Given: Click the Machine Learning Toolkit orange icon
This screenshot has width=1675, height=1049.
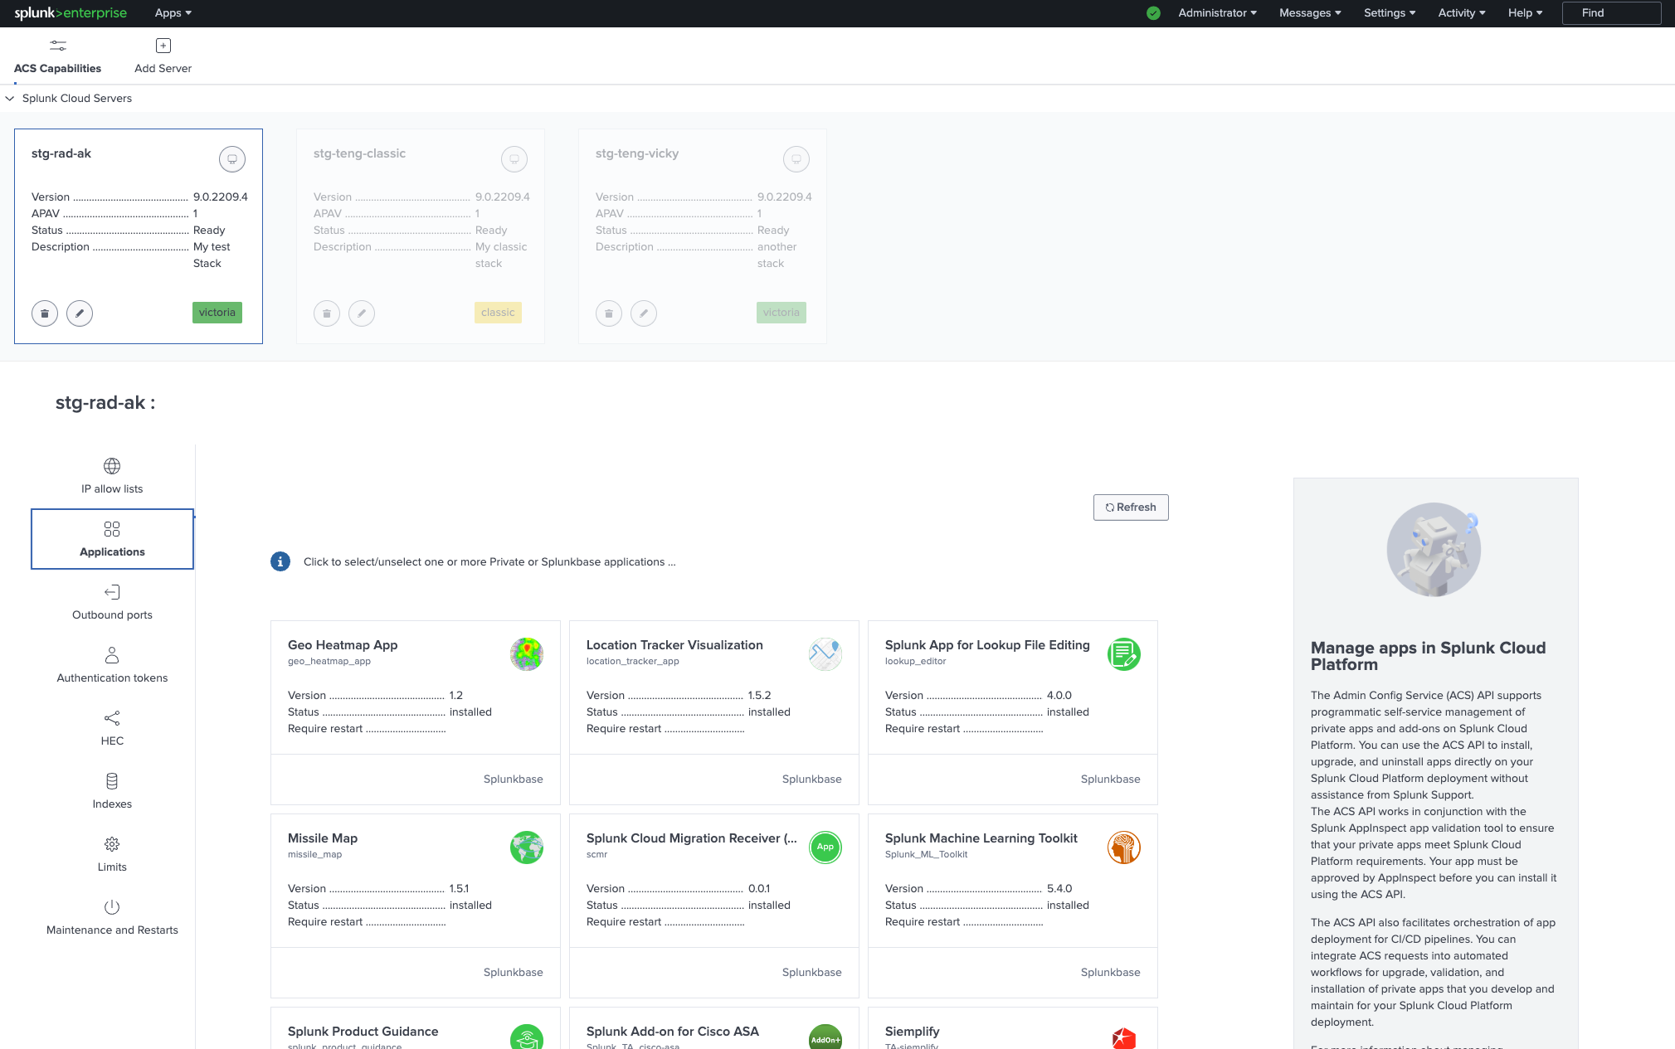Looking at the screenshot, I should 1124,847.
